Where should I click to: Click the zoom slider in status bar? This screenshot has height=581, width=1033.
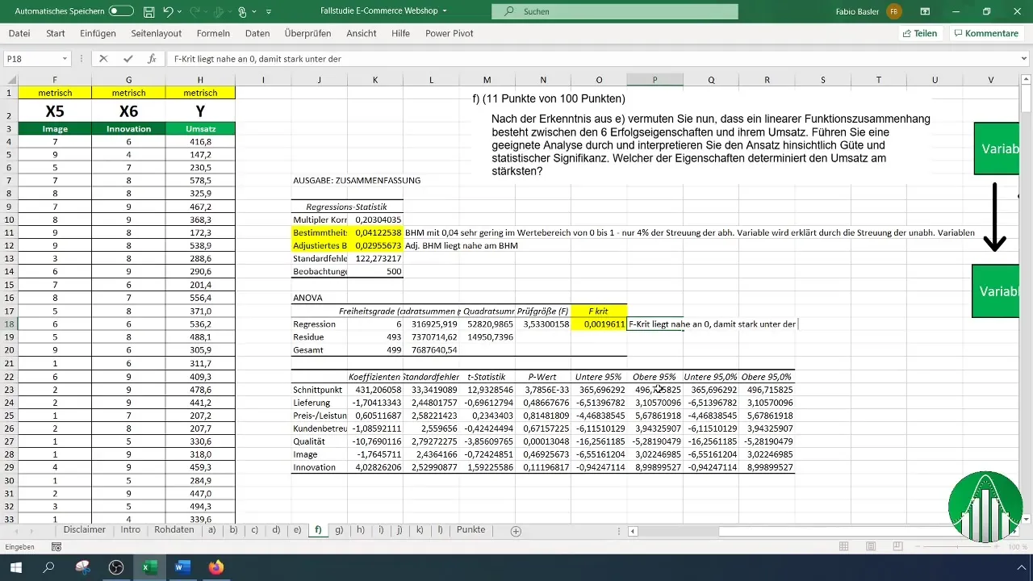(x=956, y=546)
